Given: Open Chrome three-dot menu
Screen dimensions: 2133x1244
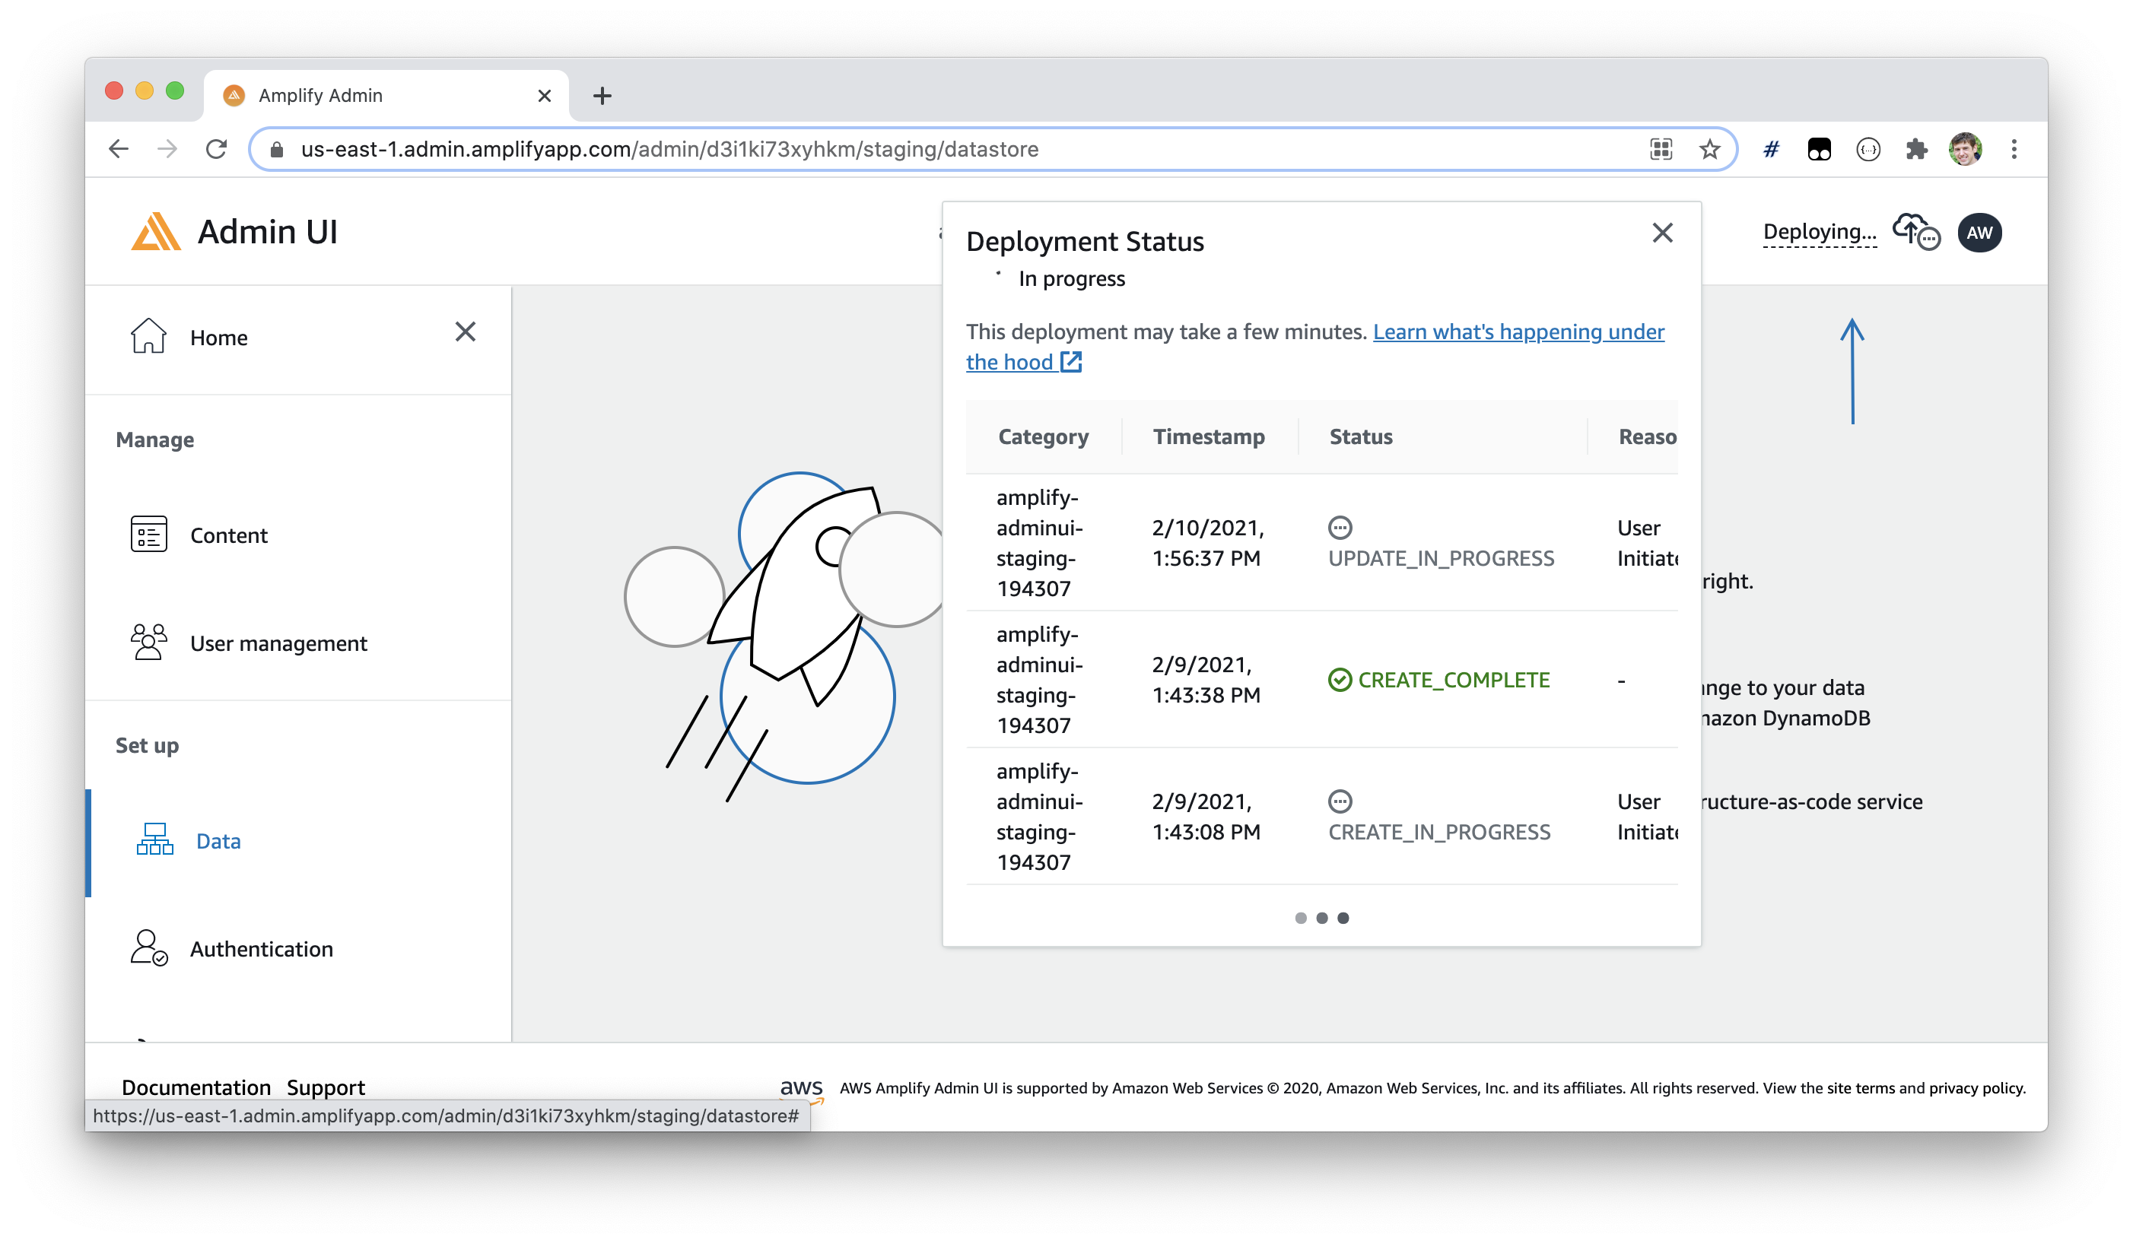Looking at the screenshot, I should click(x=2014, y=149).
